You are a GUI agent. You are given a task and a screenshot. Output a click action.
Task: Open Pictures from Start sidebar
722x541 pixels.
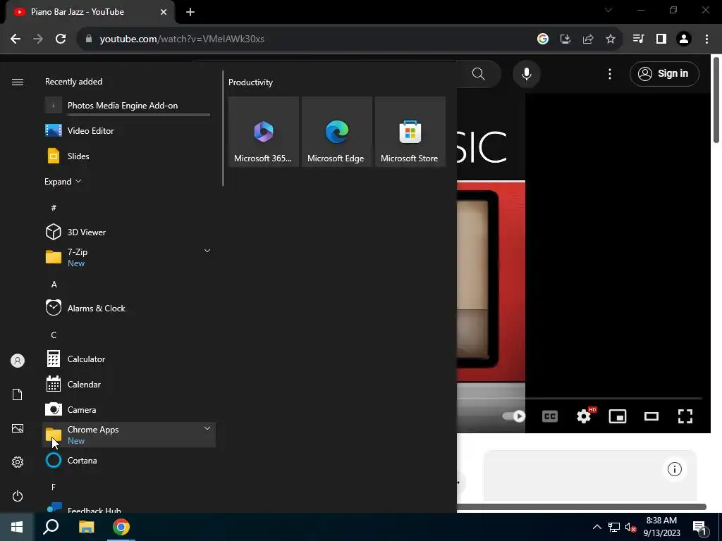[x=18, y=428]
